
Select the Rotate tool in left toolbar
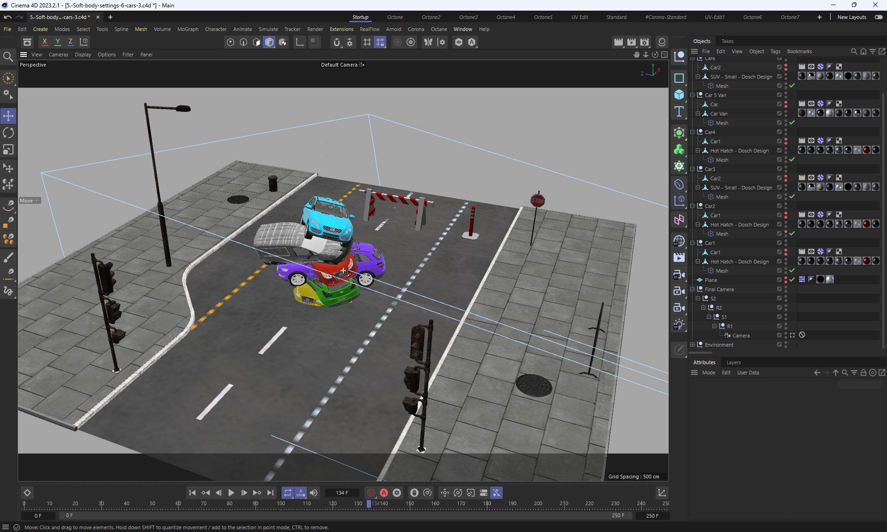8,133
